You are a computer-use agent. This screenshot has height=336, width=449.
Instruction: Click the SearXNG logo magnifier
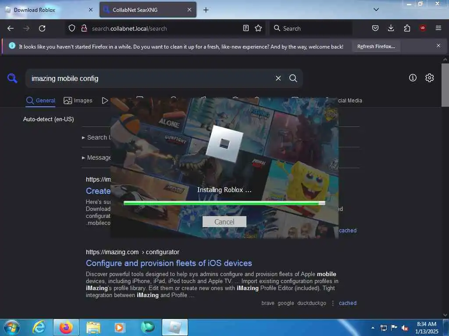12,78
